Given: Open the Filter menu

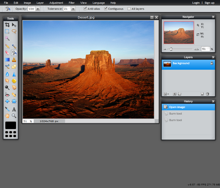Looking at the screenshot, I should (x=72, y=3).
